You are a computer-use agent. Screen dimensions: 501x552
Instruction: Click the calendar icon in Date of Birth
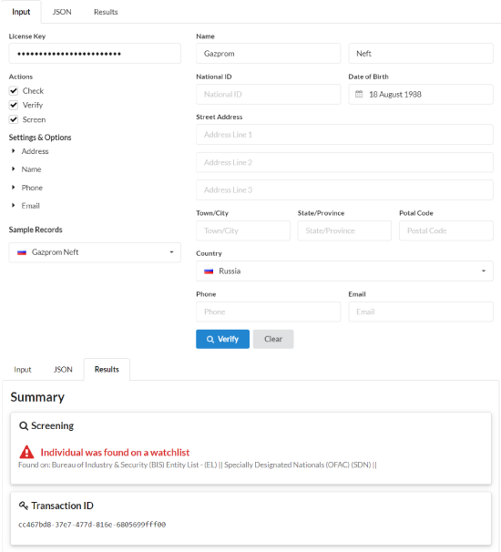(359, 94)
